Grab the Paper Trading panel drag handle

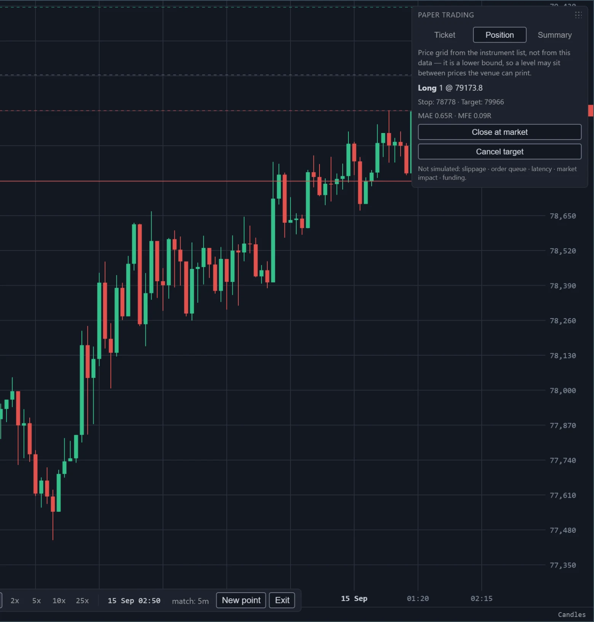click(x=578, y=15)
